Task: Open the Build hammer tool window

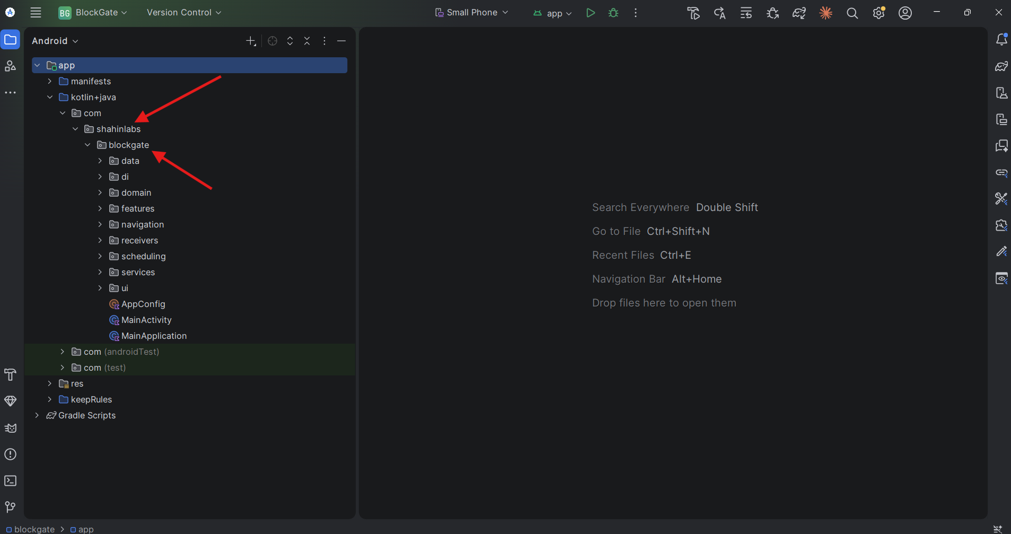Action: [x=10, y=374]
